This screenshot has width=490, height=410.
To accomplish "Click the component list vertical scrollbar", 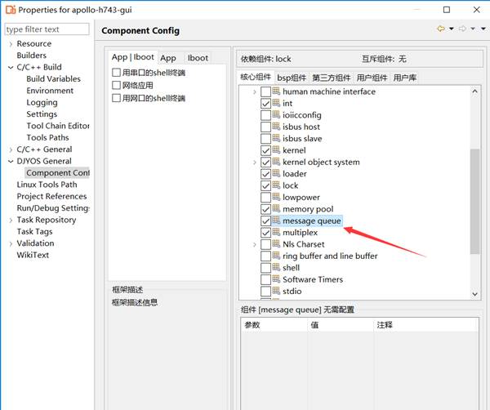I will pos(474,200).
